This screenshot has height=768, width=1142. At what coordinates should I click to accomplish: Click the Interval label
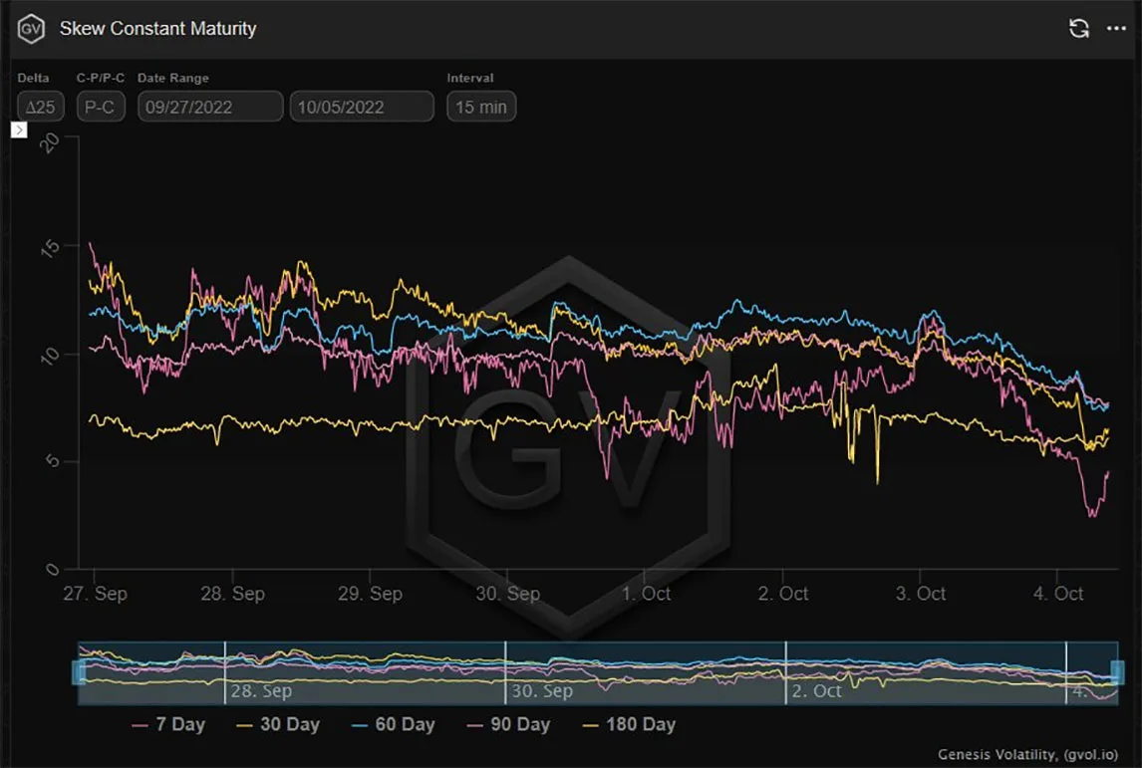[x=469, y=78]
